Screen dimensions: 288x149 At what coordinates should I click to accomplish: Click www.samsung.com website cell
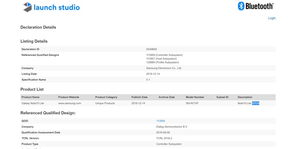point(70,103)
